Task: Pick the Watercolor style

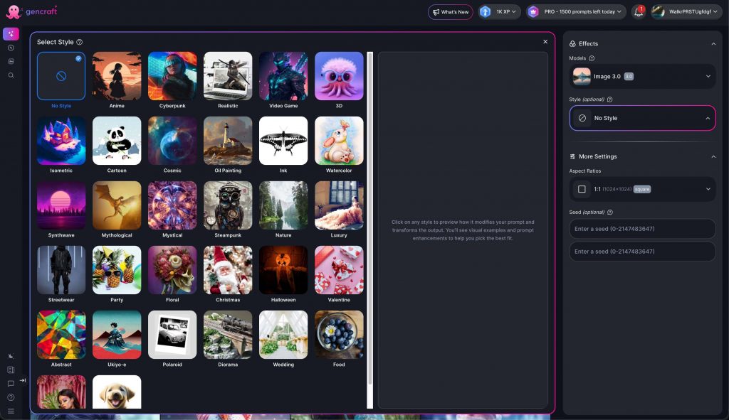Action: tap(339, 141)
